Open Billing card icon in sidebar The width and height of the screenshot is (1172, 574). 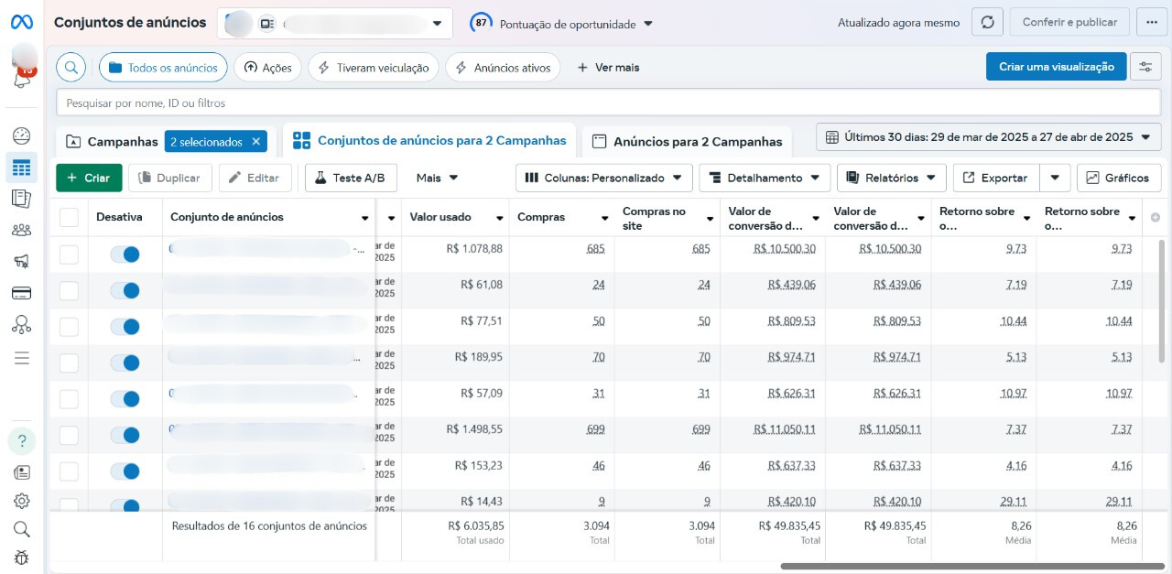(22, 293)
